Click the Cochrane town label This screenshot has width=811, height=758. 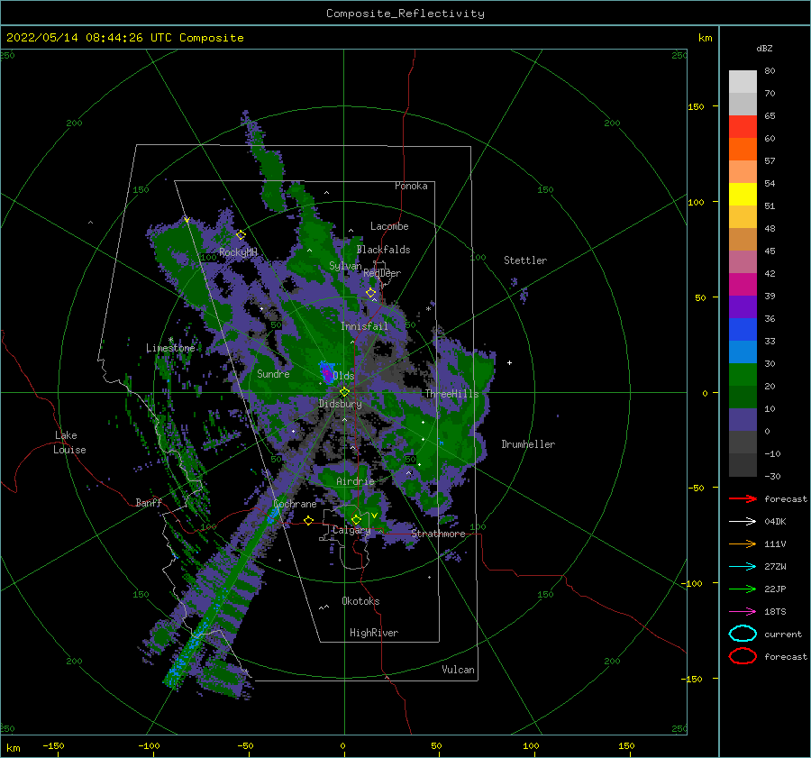295,504
